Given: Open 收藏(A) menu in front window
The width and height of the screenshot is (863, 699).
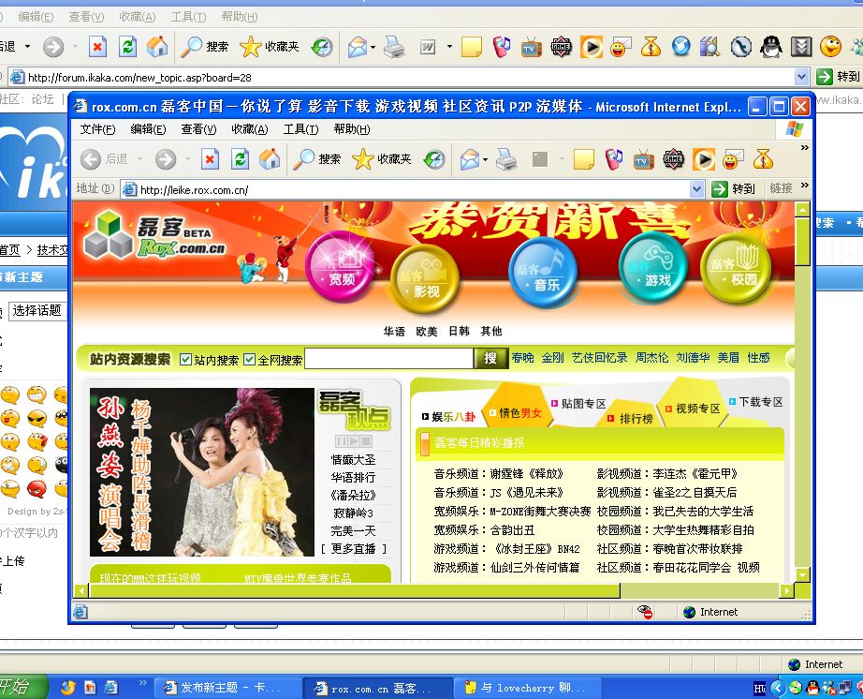Looking at the screenshot, I should 250,129.
